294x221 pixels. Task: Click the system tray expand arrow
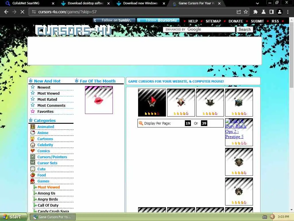click(272, 217)
